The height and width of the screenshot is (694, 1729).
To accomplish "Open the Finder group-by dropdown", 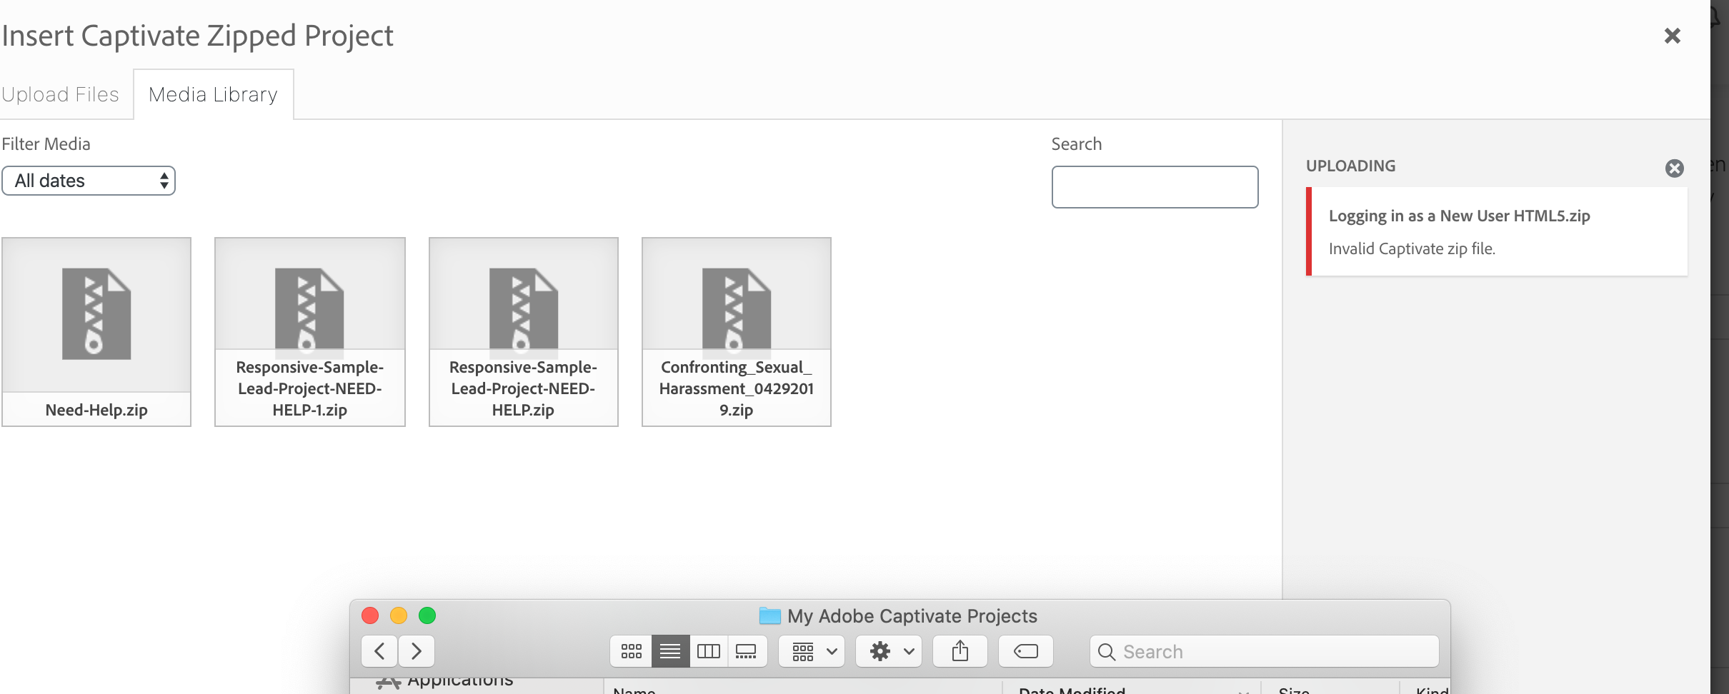I will [x=812, y=651].
